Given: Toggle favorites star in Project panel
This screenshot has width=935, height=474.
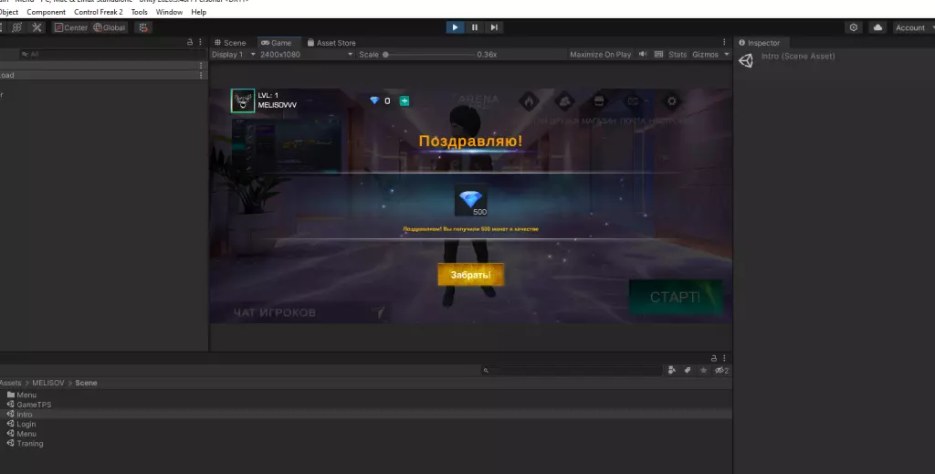Looking at the screenshot, I should click(703, 370).
